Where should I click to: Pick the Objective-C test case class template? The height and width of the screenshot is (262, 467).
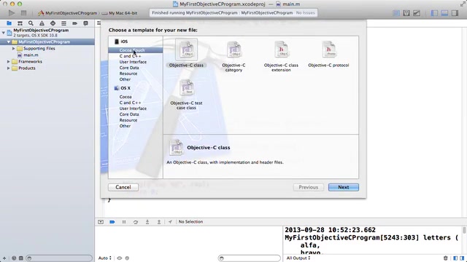coord(187,94)
